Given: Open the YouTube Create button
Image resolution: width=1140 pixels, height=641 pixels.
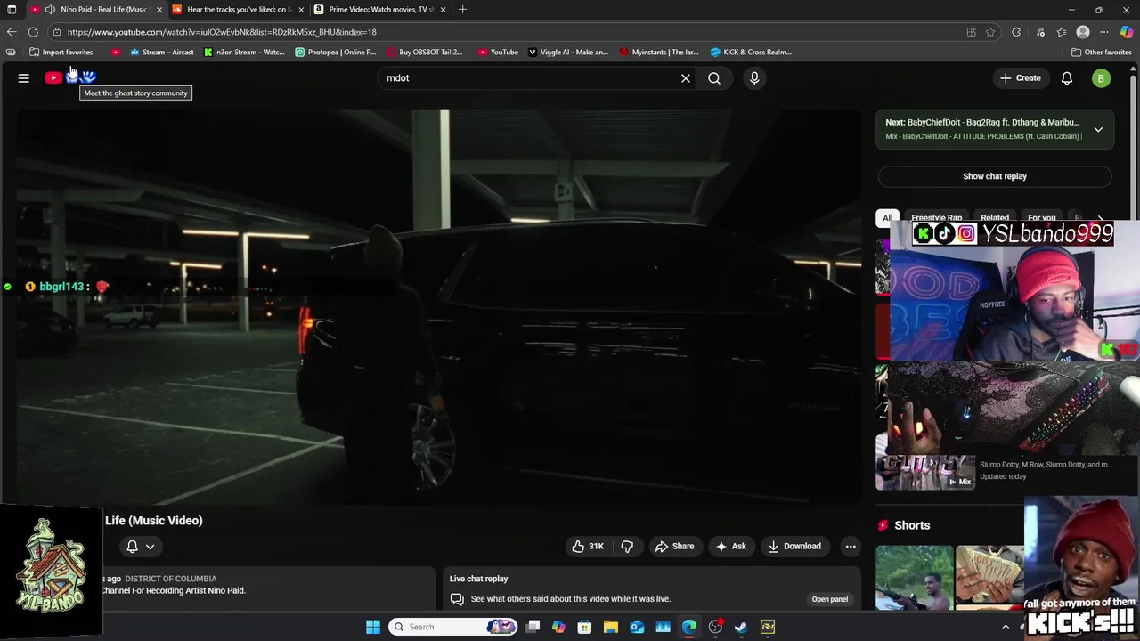Looking at the screenshot, I should (1021, 78).
